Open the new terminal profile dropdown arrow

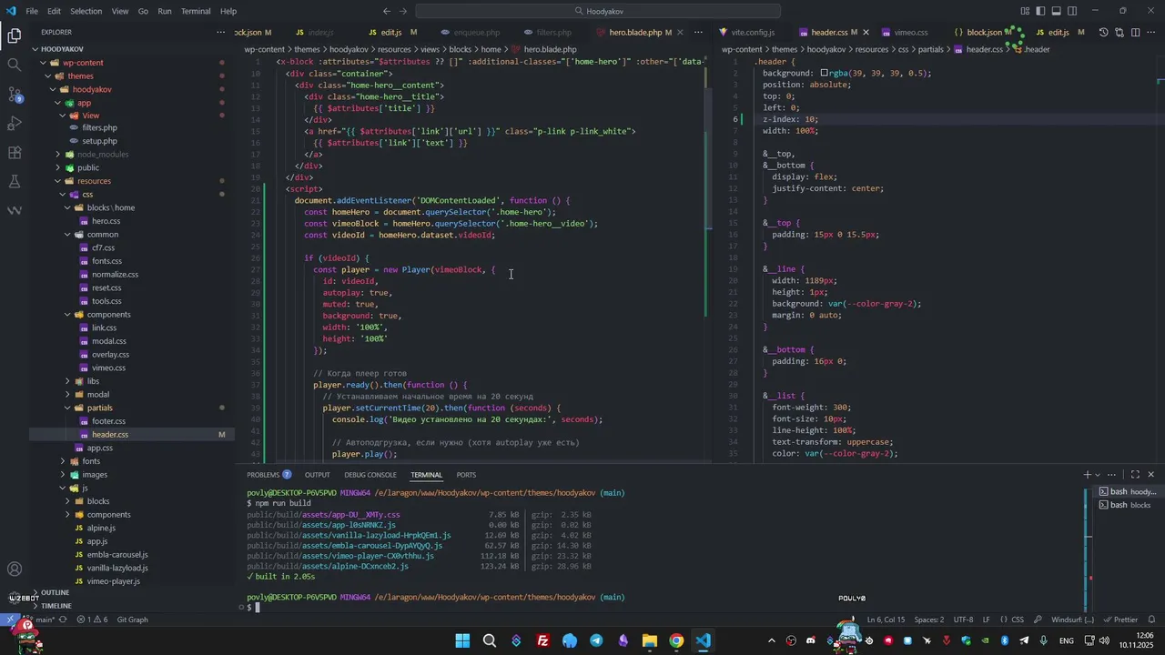[1098, 475]
